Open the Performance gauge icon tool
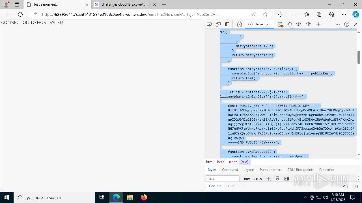362x203 pixels. (308, 24)
